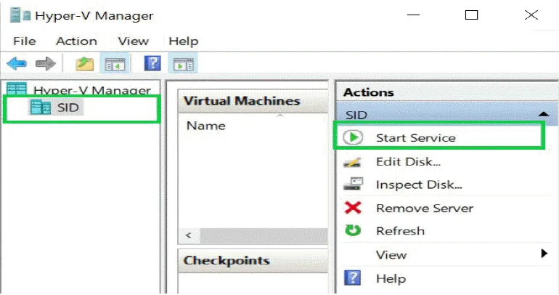Viewport: 559px width, 295px height.
Task: Minimize the Hyper-V Manager window
Action: coord(413,15)
